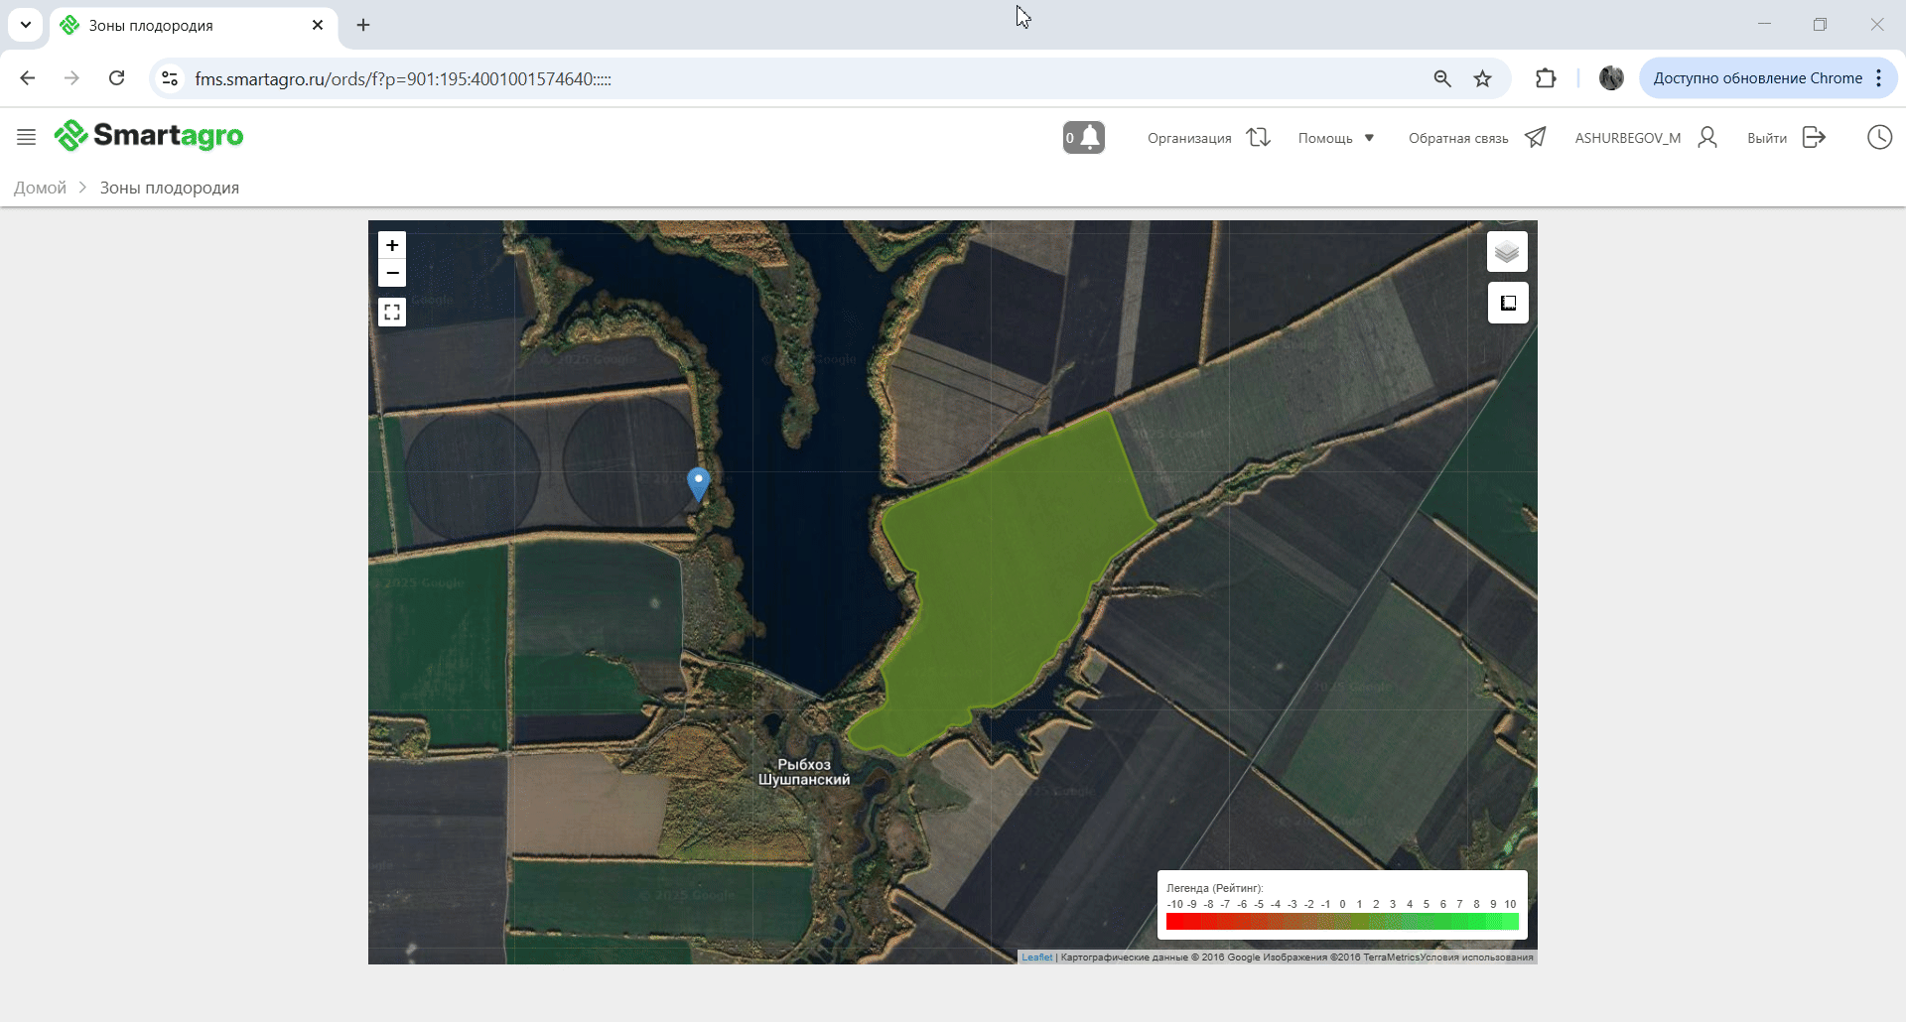Go to Домой breadcrumb link
Screen dimensions: 1906x1022
pos(40,188)
